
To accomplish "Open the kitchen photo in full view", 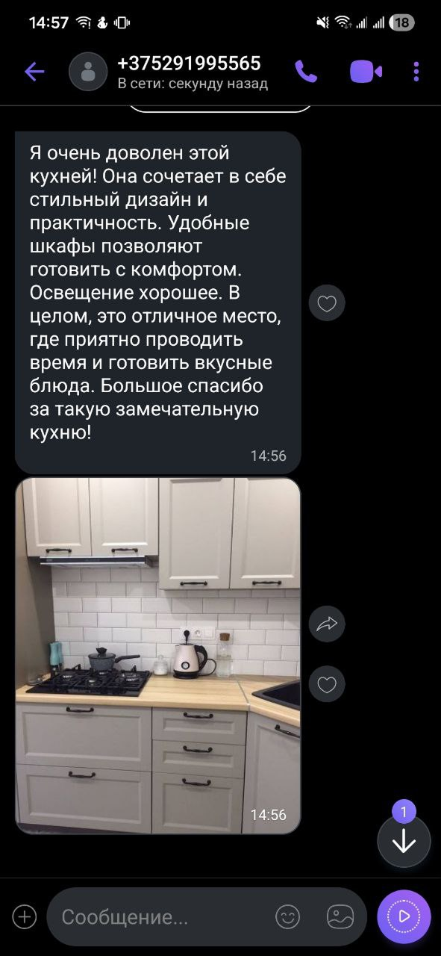I will coord(158,655).
